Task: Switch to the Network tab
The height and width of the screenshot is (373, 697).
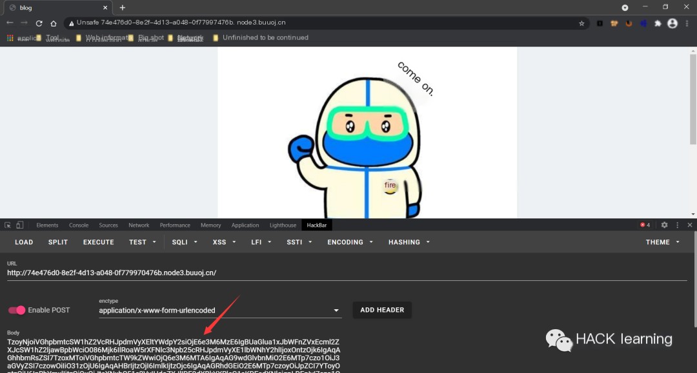Action: pos(139,225)
